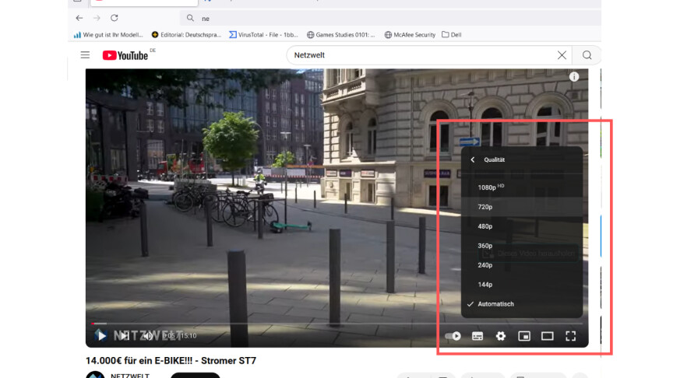Image resolution: width=673 pixels, height=378 pixels.
Task: Switch to theater mode icon
Action: [548, 336]
